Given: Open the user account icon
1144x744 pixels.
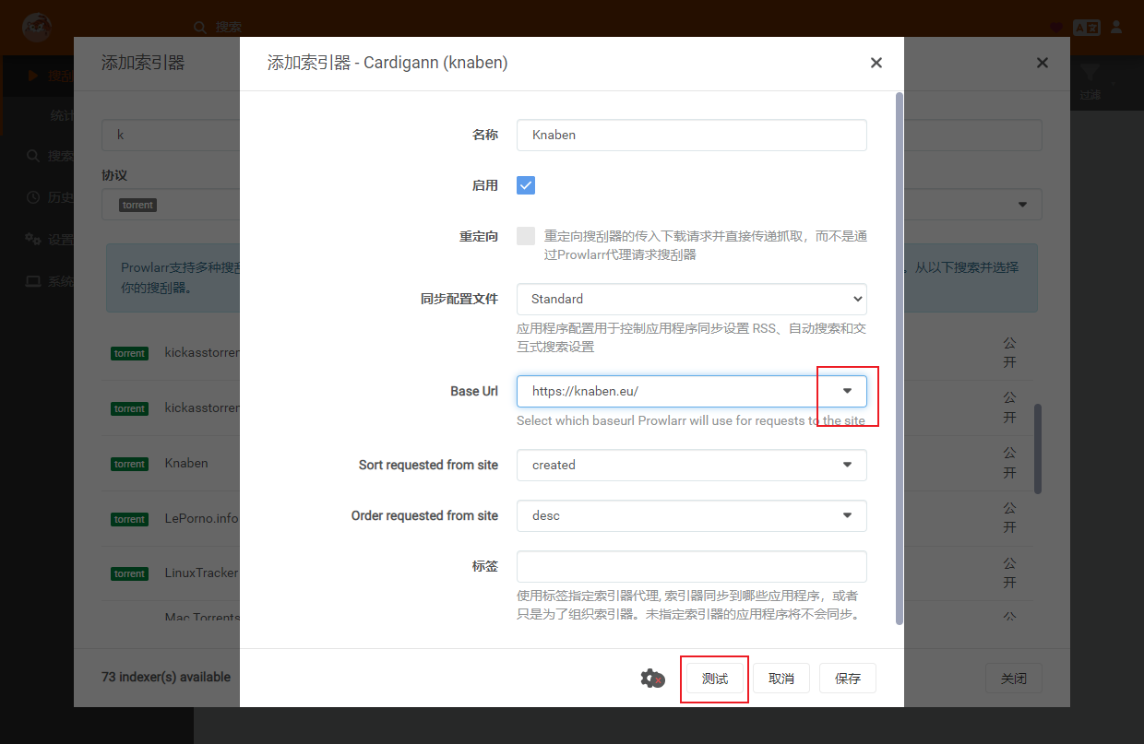Looking at the screenshot, I should (1116, 27).
